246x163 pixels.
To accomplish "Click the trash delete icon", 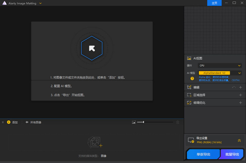I will coord(178,122).
